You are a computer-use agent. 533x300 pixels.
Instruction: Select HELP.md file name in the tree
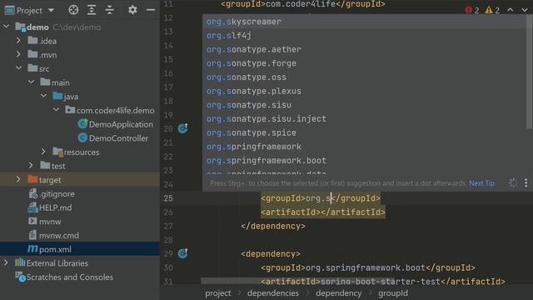click(x=56, y=207)
